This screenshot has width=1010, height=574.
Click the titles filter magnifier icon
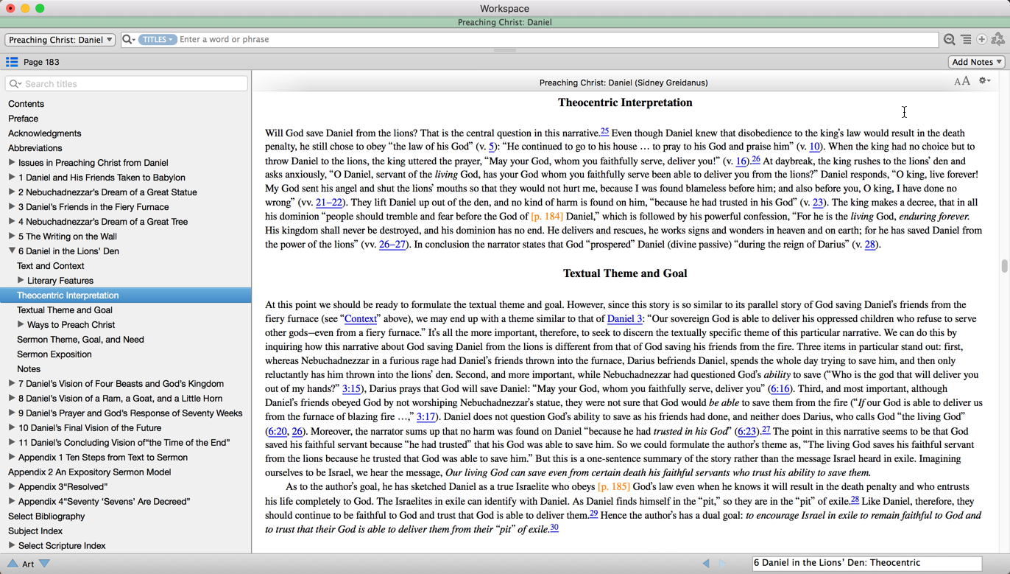tap(15, 84)
